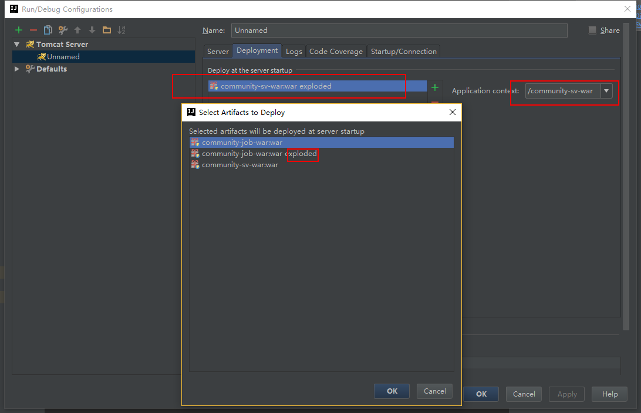Move the configuration down with the arrow icon

coord(92,31)
